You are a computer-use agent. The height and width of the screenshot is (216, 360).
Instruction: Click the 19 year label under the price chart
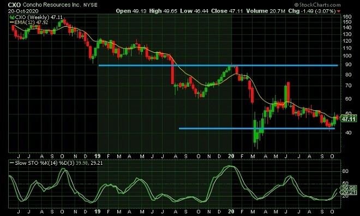[x=97, y=157]
